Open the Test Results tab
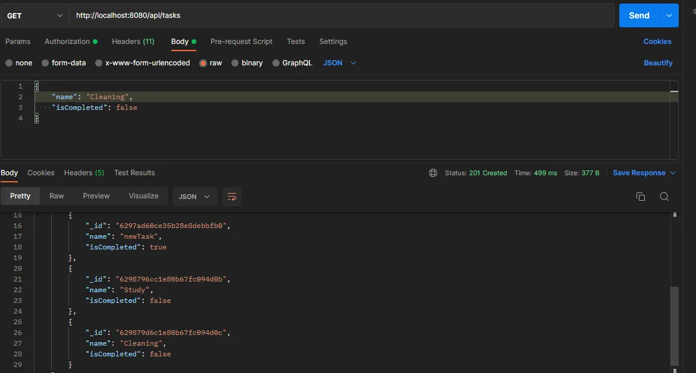 pyautogui.click(x=134, y=172)
